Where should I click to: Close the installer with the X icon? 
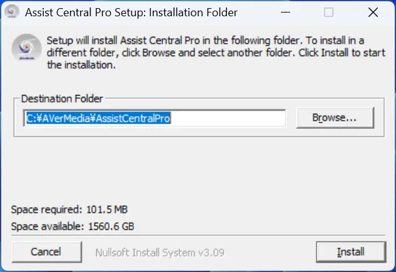(373, 12)
